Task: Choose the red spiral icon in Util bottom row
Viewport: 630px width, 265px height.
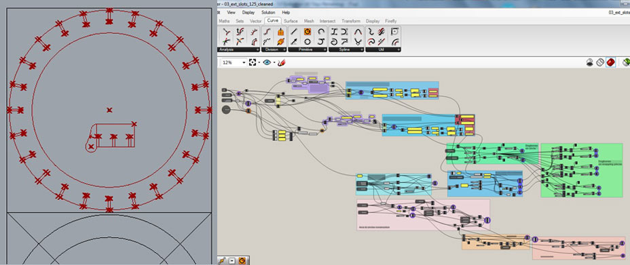Action: (x=371, y=41)
